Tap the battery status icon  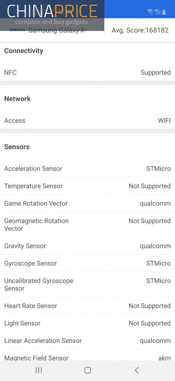click(164, 11)
